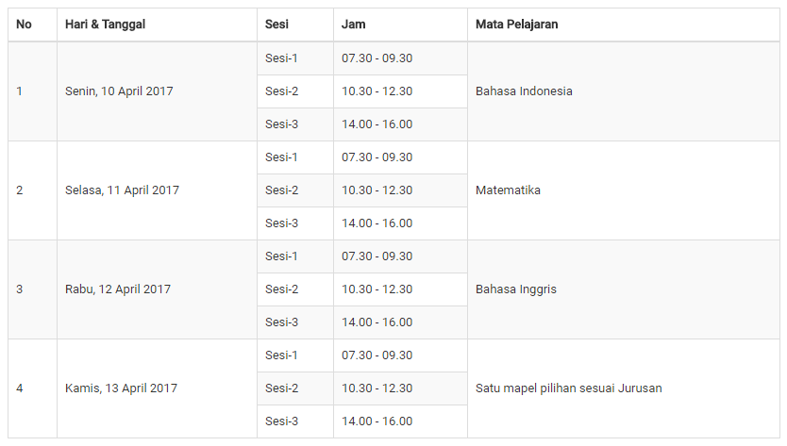Screen dimensions: 787x446
Task: Select Sesi-1 cell for Rabu, 12 April
Action: click(x=295, y=256)
